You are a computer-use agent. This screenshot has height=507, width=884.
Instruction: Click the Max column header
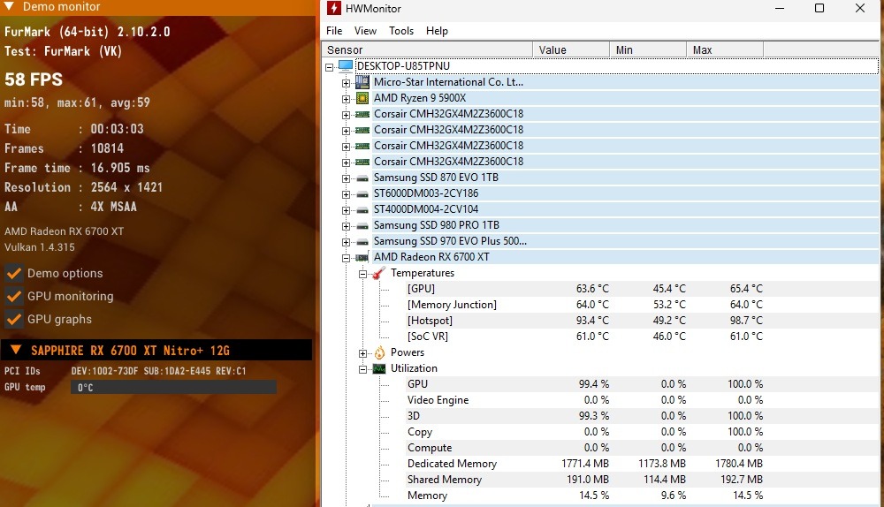[725, 49]
